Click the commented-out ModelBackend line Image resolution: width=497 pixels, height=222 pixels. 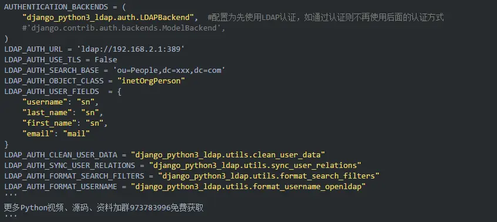point(123,28)
